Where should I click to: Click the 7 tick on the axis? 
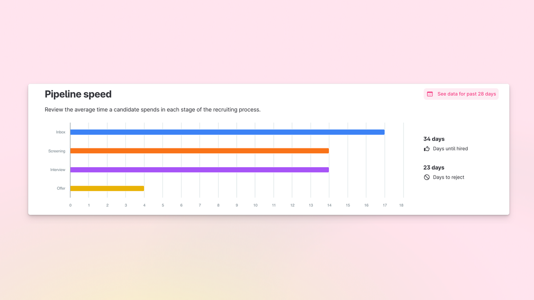click(200, 205)
